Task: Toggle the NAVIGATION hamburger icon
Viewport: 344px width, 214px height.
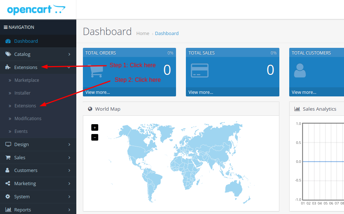Action: coord(6,27)
